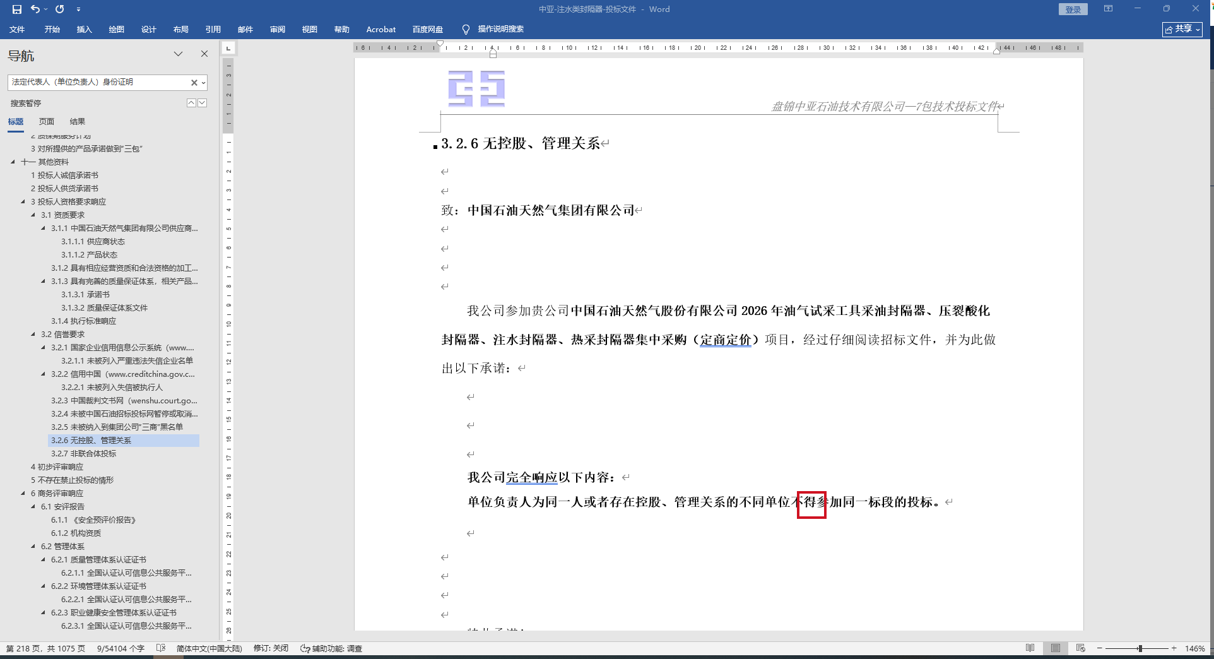Collapse the 6 商务评审响应 heading

(23, 494)
